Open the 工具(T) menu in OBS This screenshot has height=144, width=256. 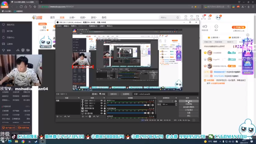(x=102, y=26)
